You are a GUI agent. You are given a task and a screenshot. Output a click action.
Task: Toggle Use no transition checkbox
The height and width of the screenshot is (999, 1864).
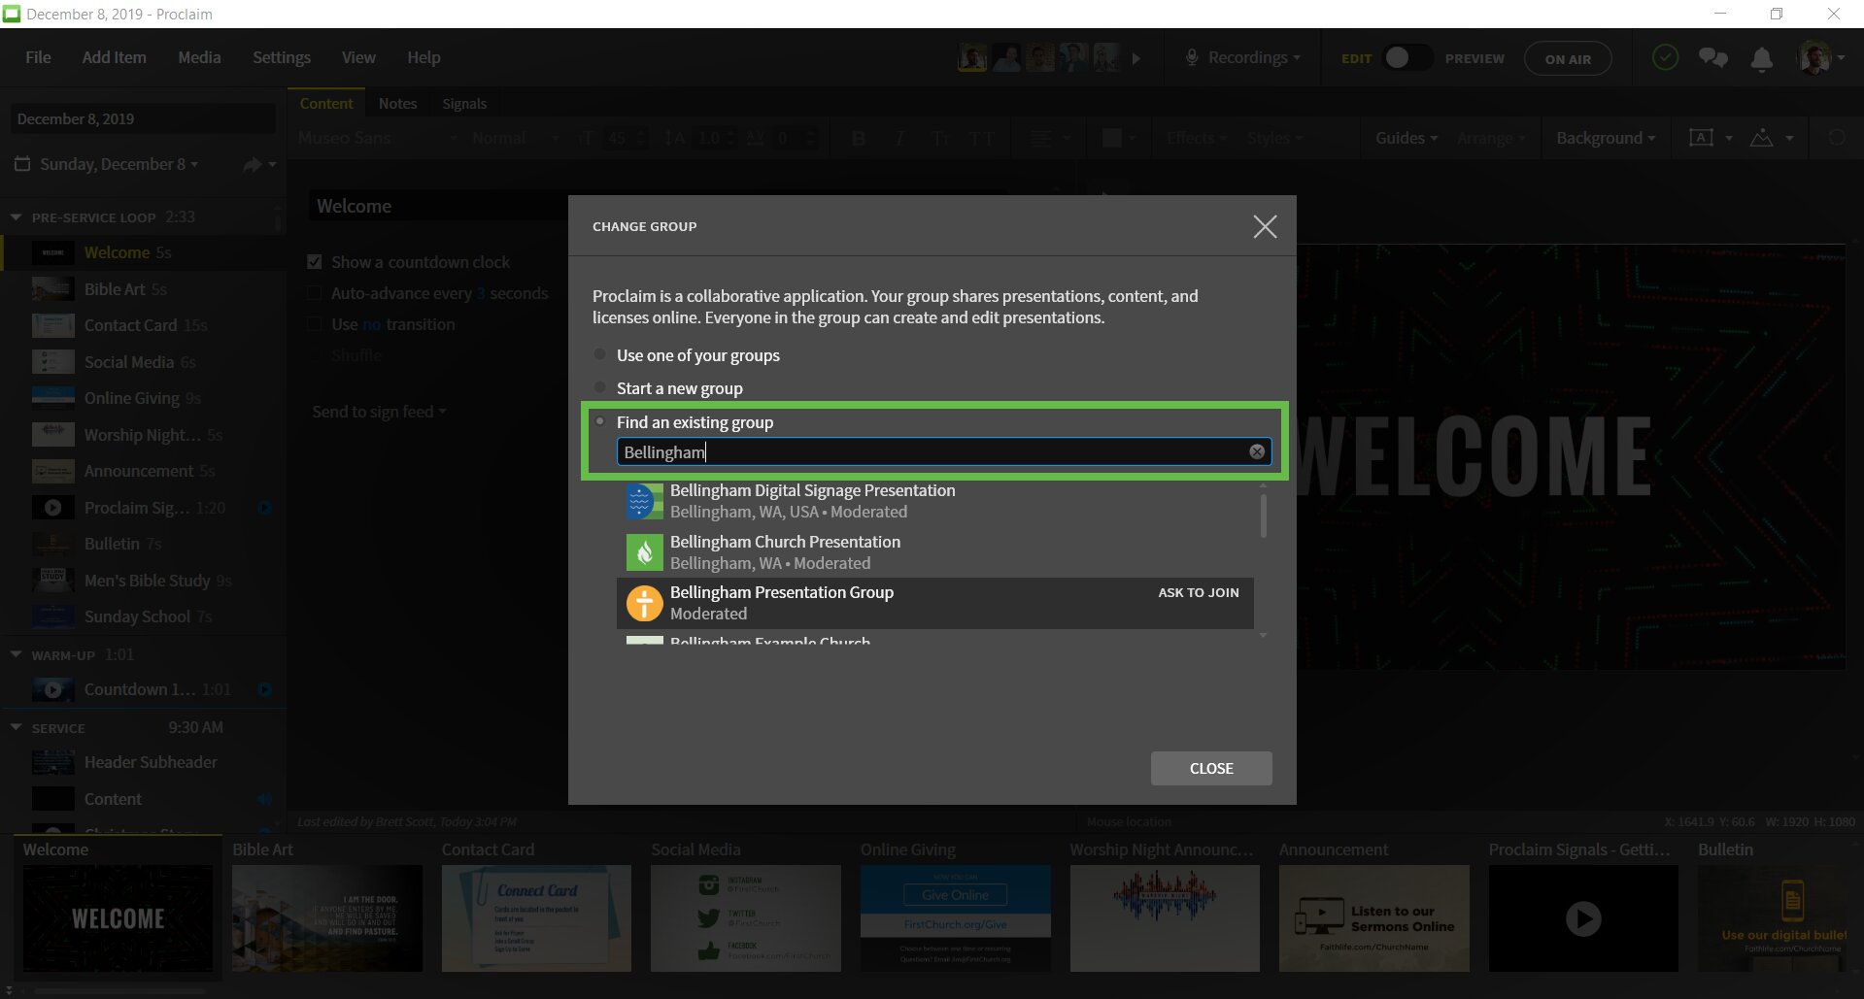coord(315,324)
